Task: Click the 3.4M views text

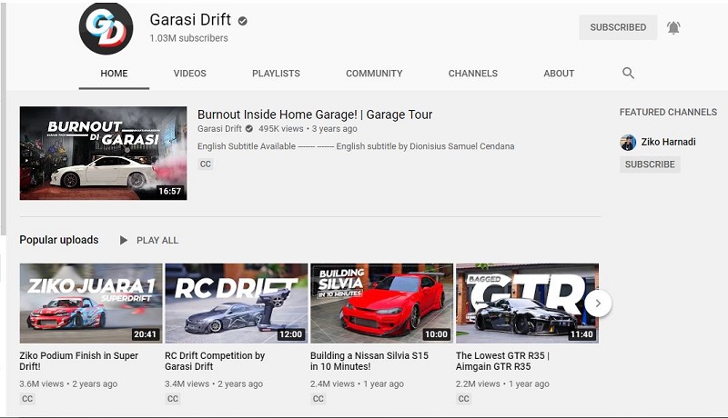Action: click(187, 383)
